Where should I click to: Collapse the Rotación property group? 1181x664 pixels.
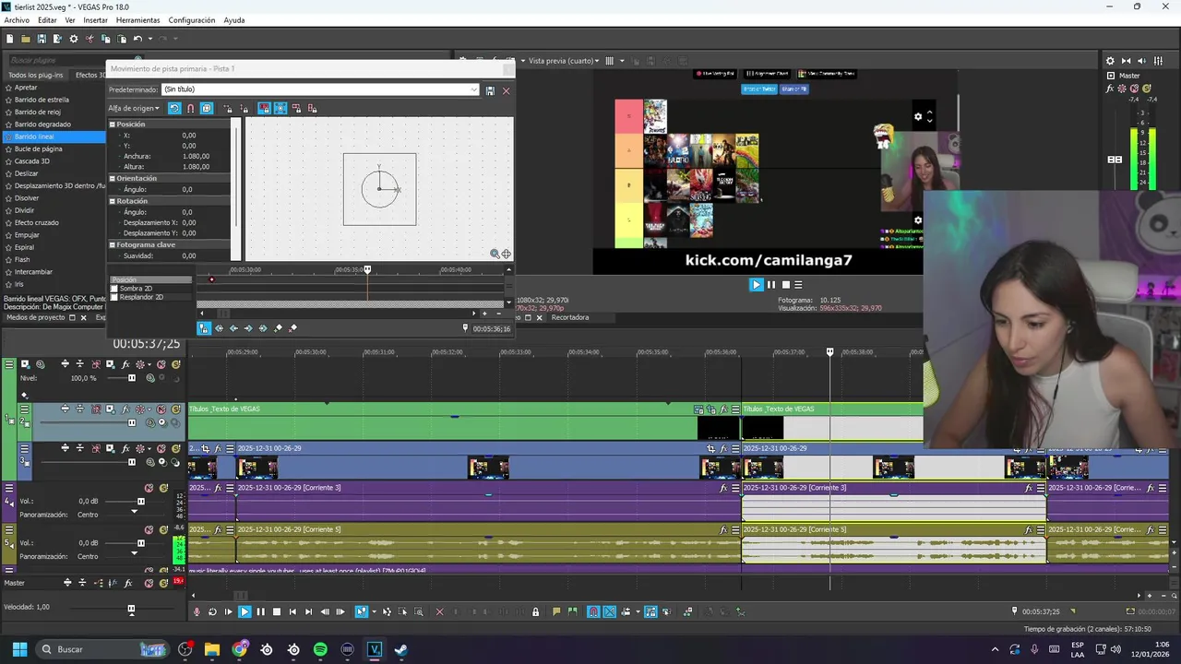click(113, 200)
